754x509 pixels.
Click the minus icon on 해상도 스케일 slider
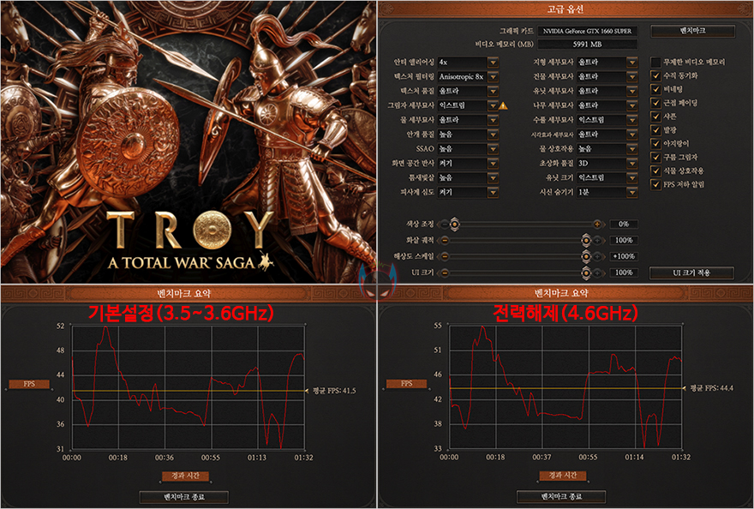[445, 256]
